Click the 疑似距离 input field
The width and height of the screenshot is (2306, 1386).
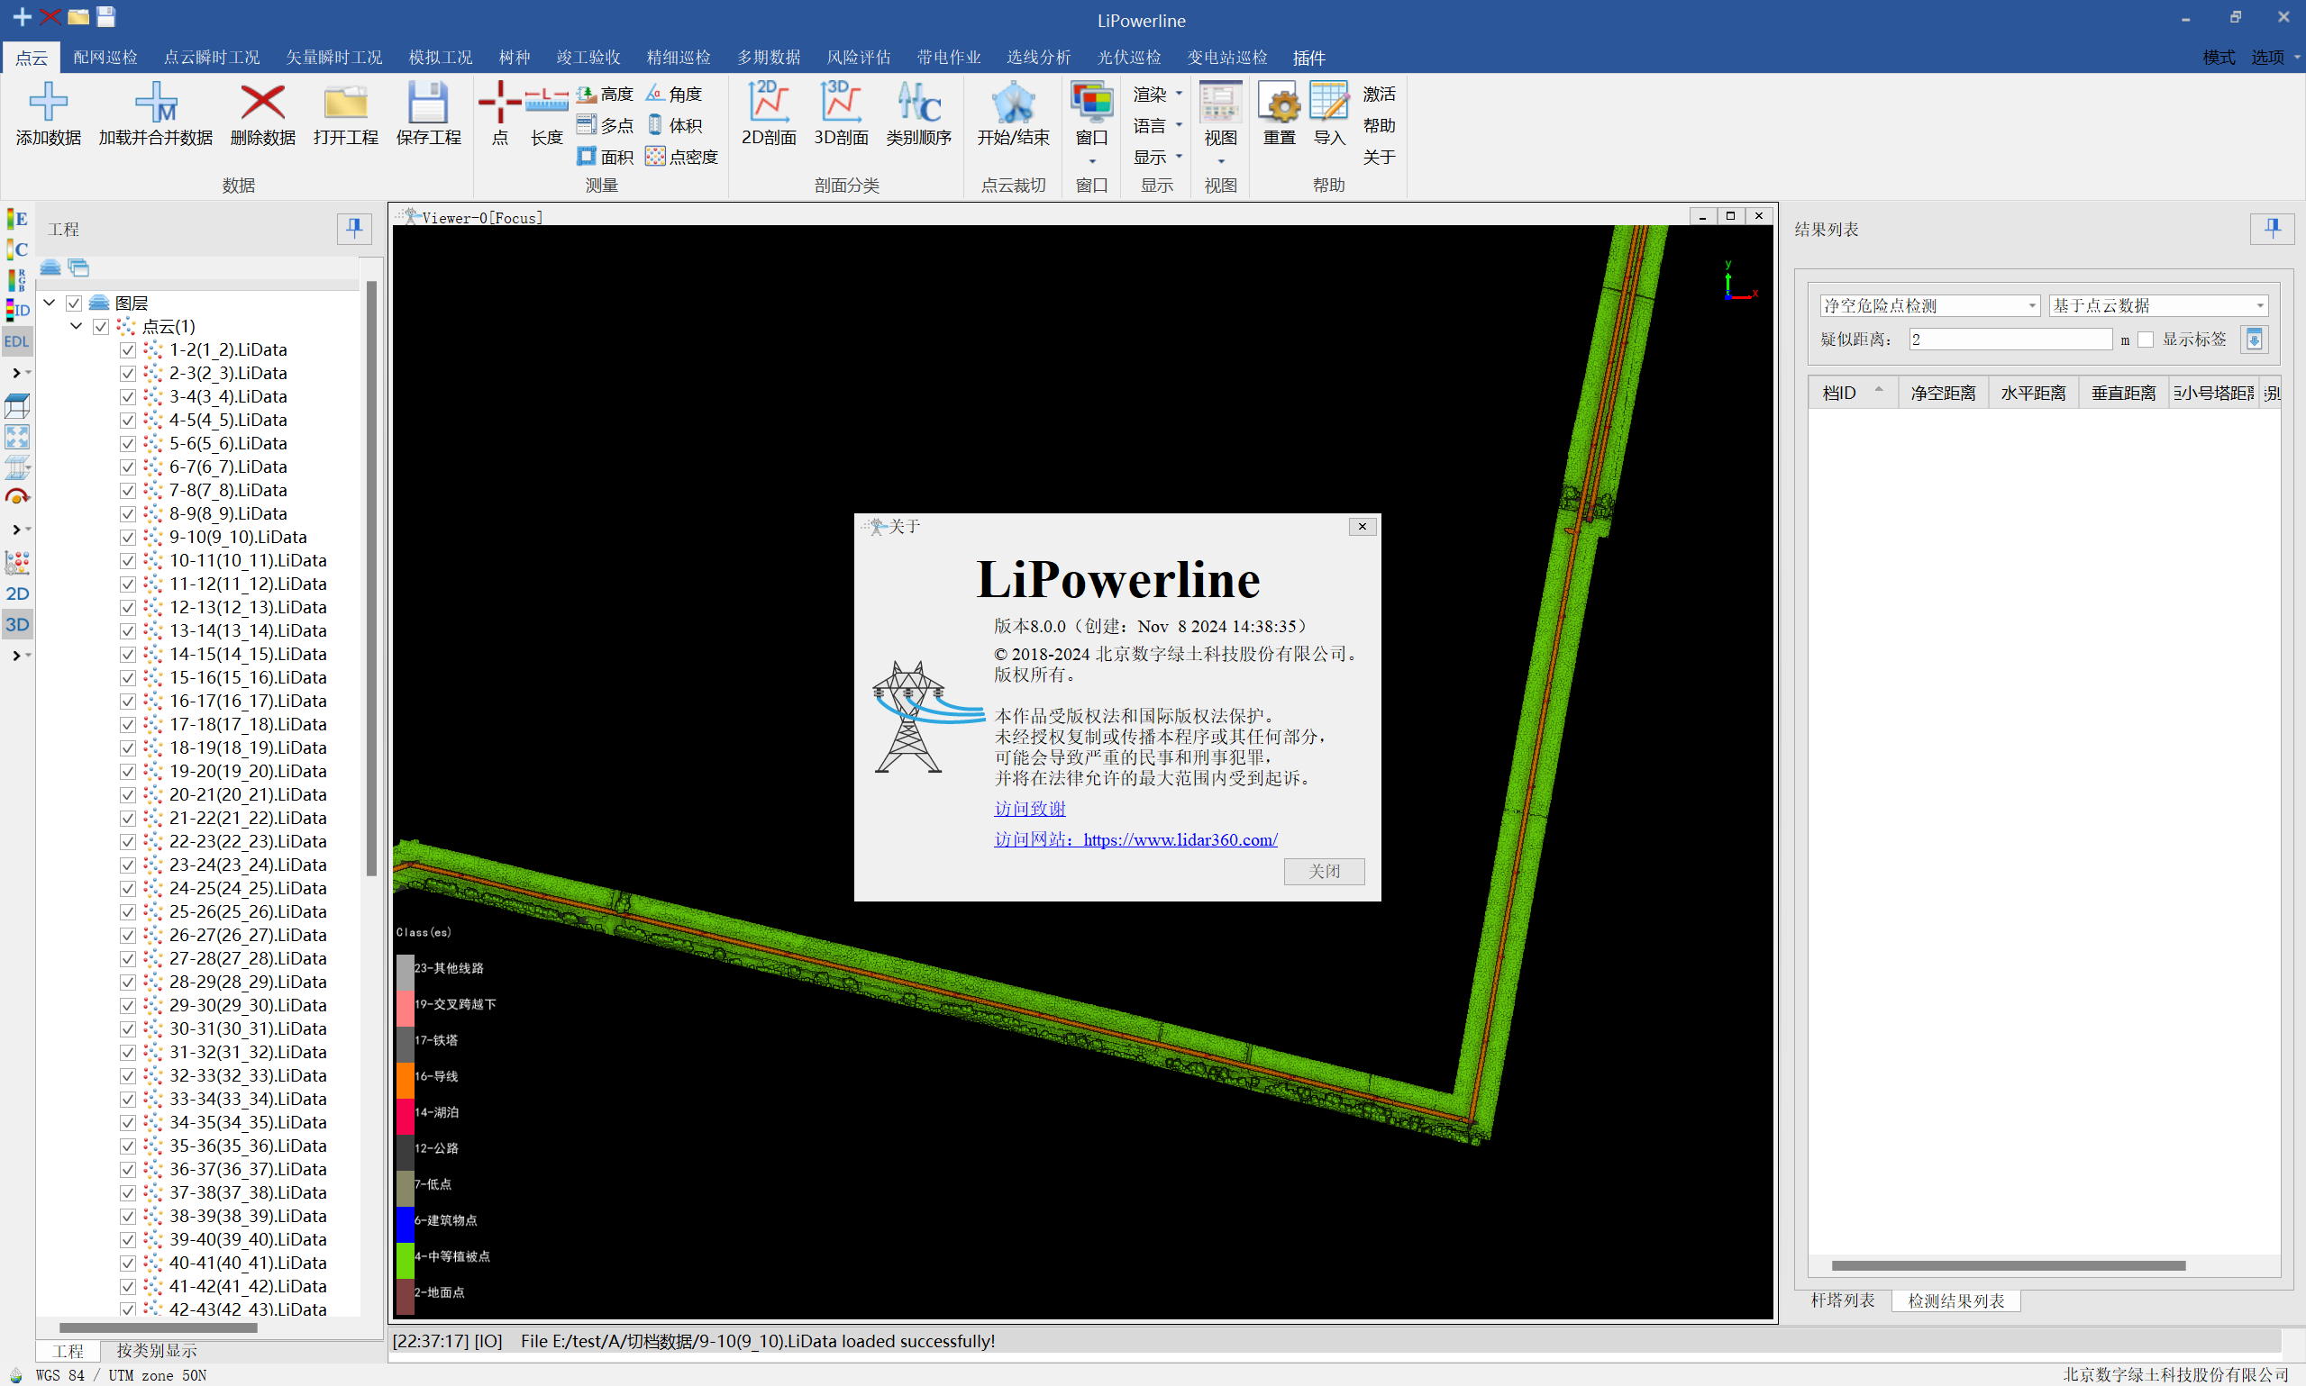tap(2009, 340)
